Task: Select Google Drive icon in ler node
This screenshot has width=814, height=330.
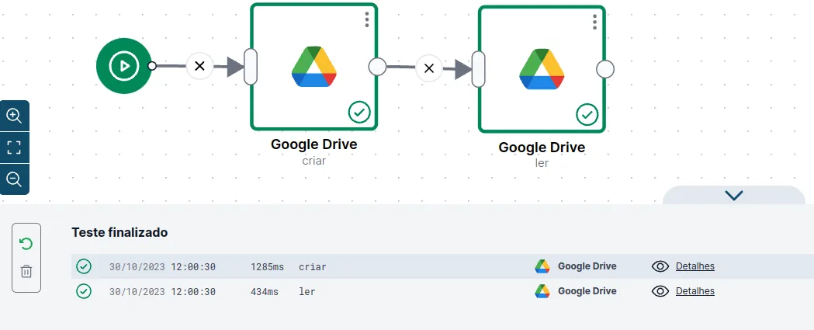Action: pos(542,68)
